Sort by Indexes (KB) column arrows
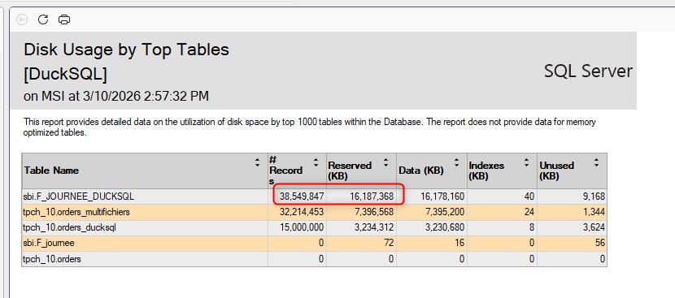 coord(526,162)
